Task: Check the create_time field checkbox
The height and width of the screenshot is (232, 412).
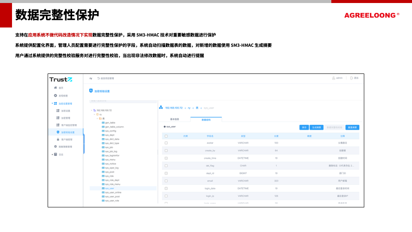Action: click(166, 158)
